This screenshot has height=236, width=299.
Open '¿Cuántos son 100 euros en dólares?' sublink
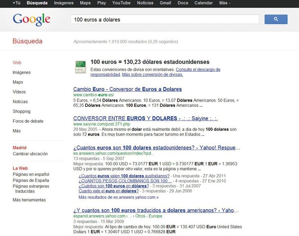click(x=114, y=186)
